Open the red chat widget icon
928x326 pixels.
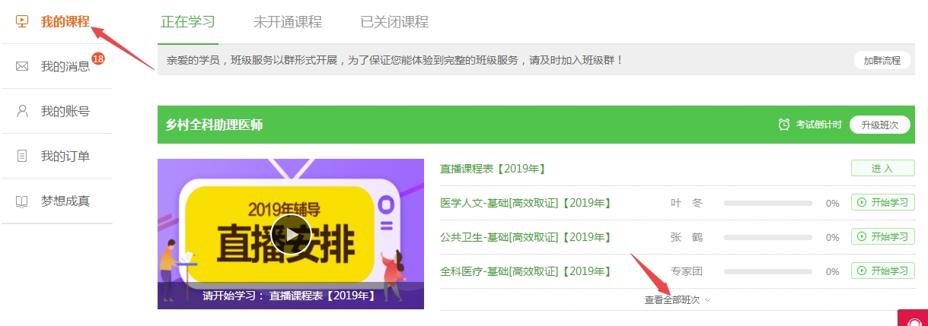[x=913, y=318]
